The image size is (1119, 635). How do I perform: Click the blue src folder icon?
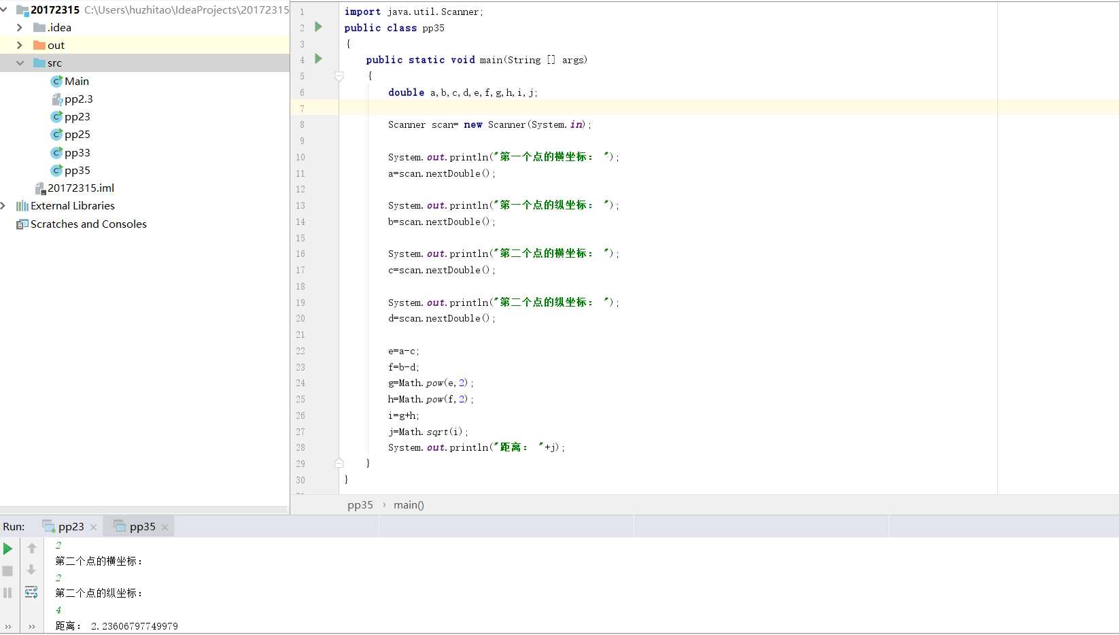(x=39, y=63)
